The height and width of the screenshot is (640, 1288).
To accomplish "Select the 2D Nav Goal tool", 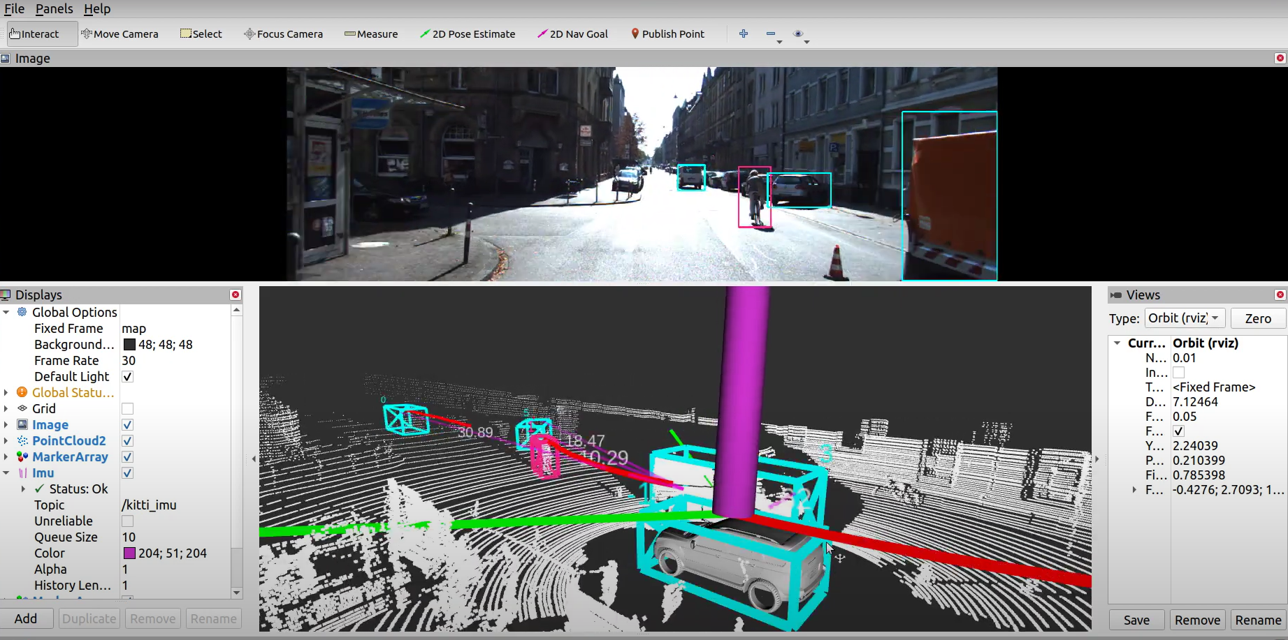I will point(572,34).
